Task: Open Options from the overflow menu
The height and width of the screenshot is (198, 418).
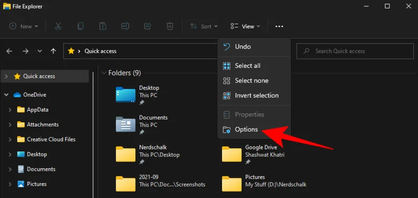Action: (254, 130)
